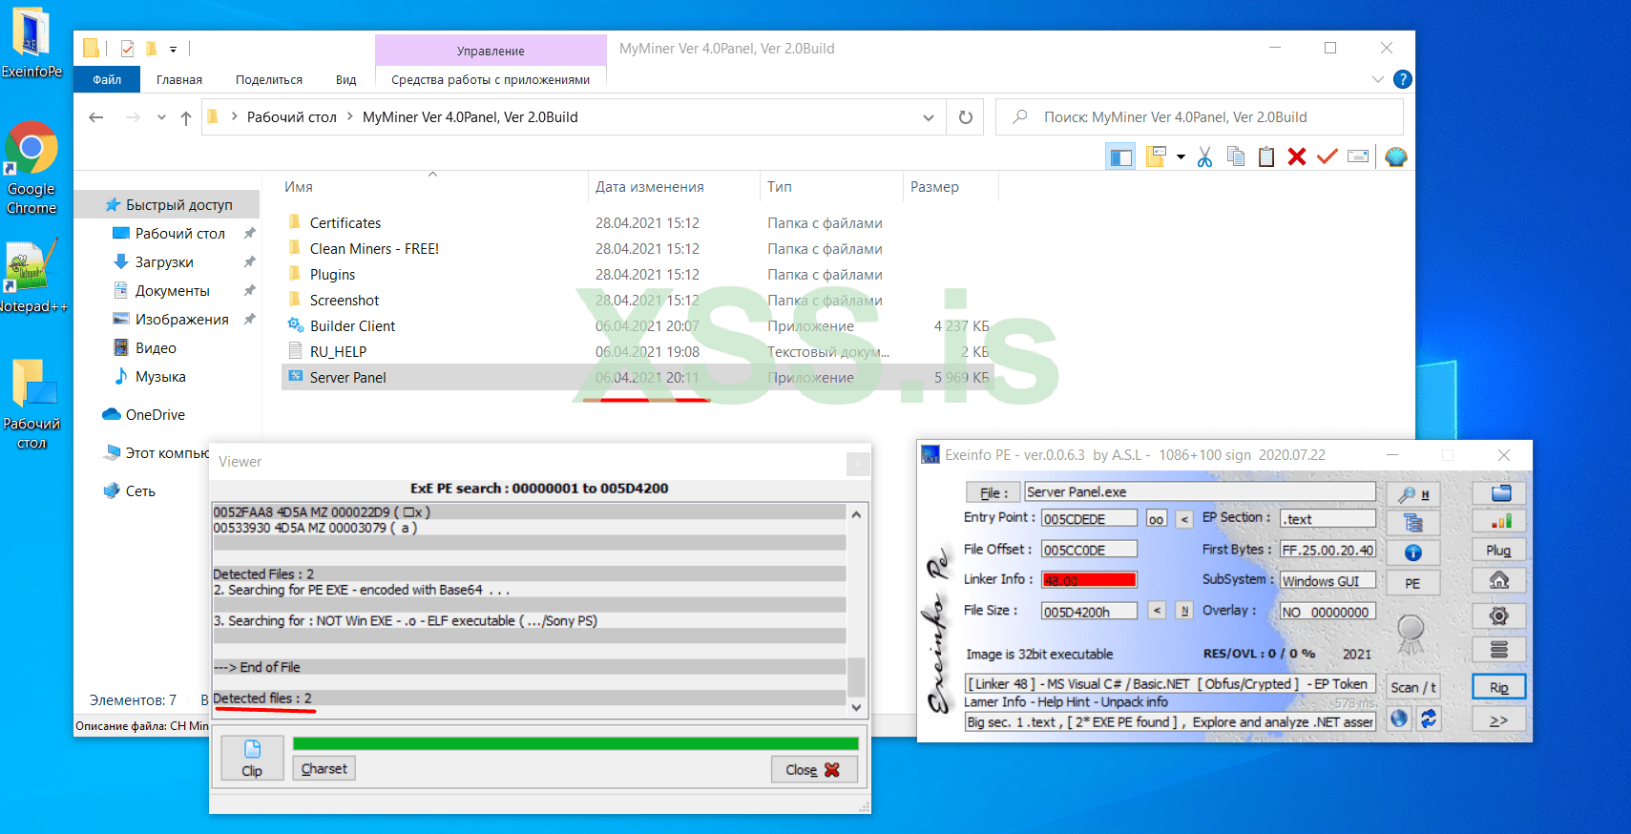Select the Builder Client file
This screenshot has height=834, width=1631.
pos(352,326)
